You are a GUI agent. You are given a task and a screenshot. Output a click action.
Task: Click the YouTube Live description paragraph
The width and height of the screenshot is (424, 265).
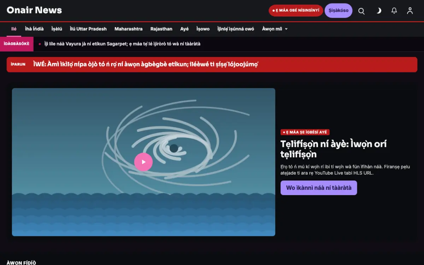click(346, 170)
